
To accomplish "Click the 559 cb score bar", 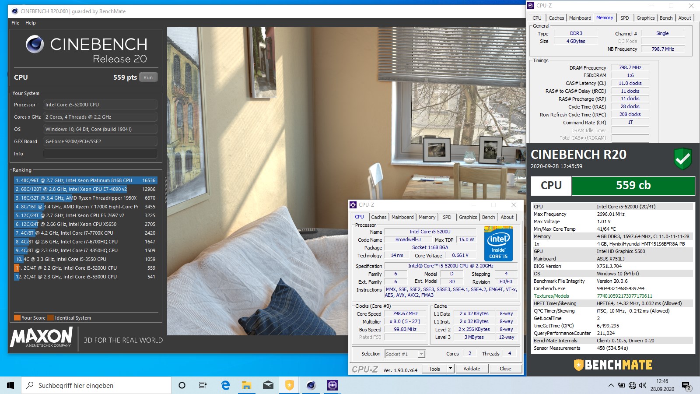I will (633, 186).
